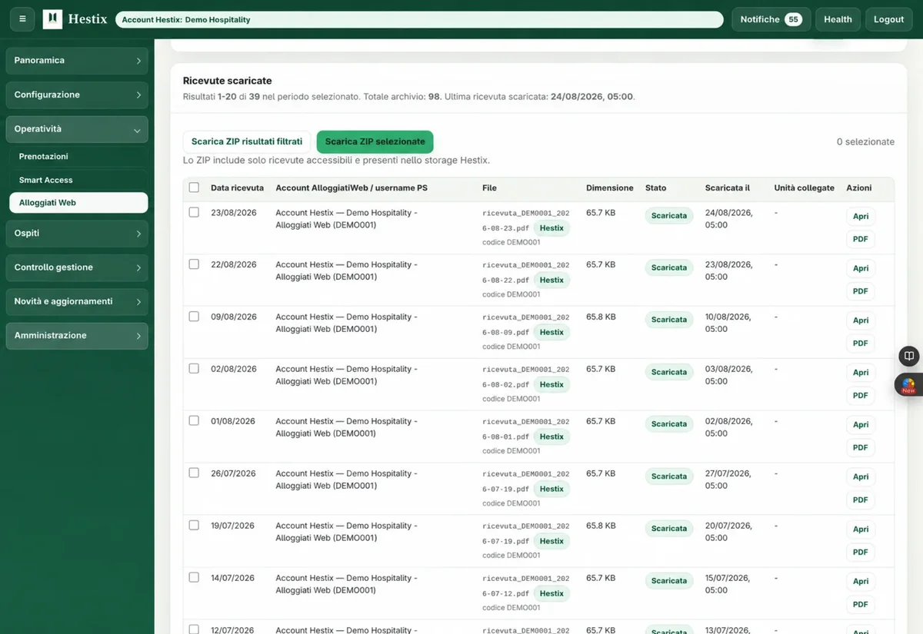Tick checkbox for receipt dated 26/07/2026

194,473
